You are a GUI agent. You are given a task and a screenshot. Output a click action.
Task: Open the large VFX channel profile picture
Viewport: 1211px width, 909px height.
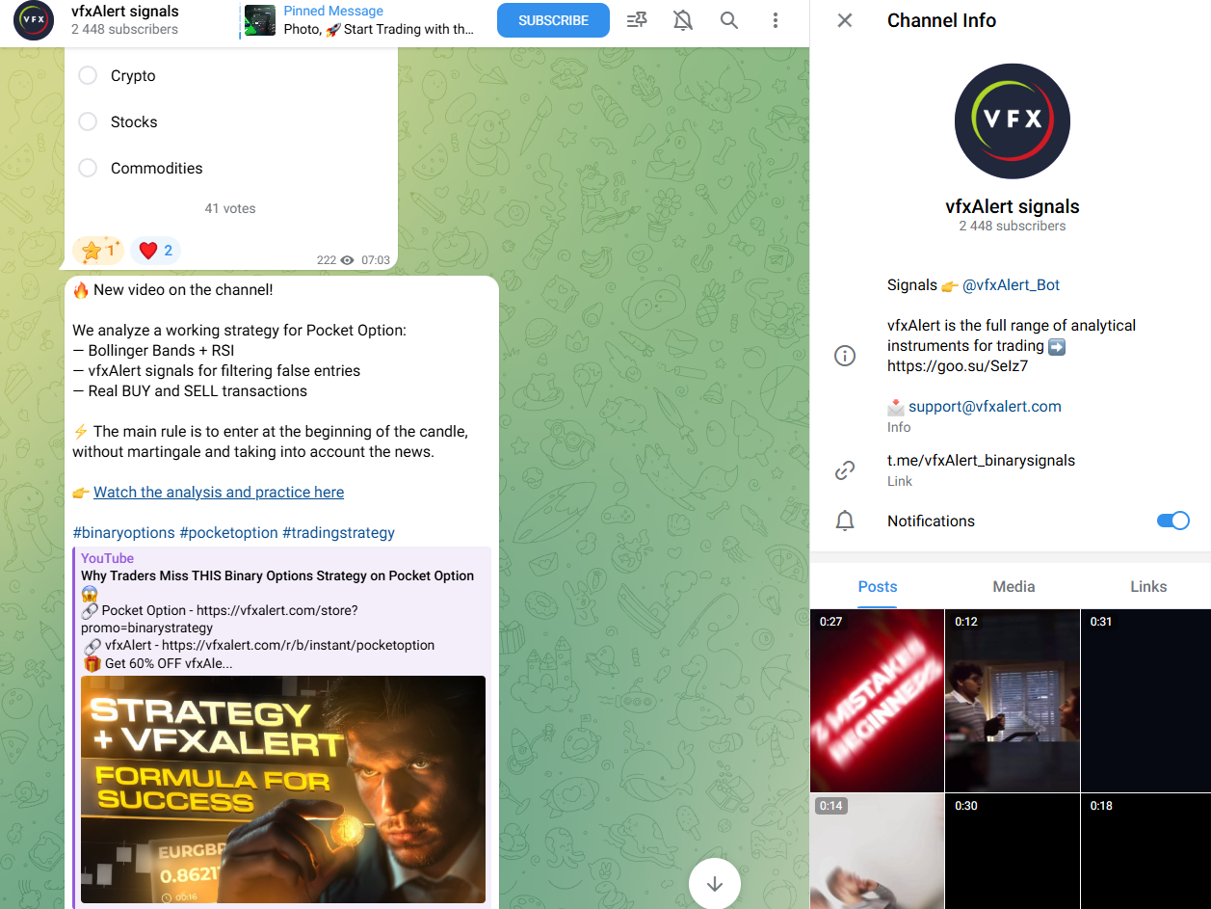[1012, 121]
